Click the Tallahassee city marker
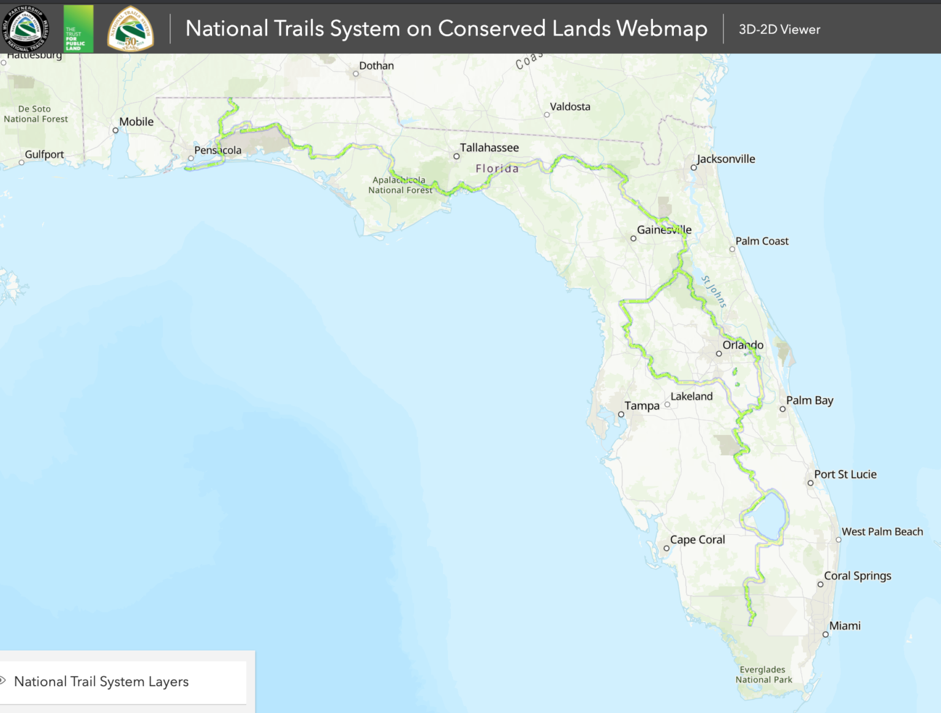This screenshot has width=941, height=713. tap(456, 156)
